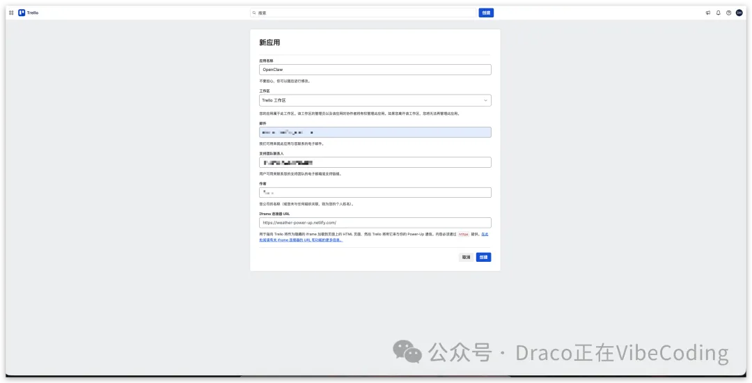
Task: Click the 应用名称 field containing OpenClaw
Action: 375,70
